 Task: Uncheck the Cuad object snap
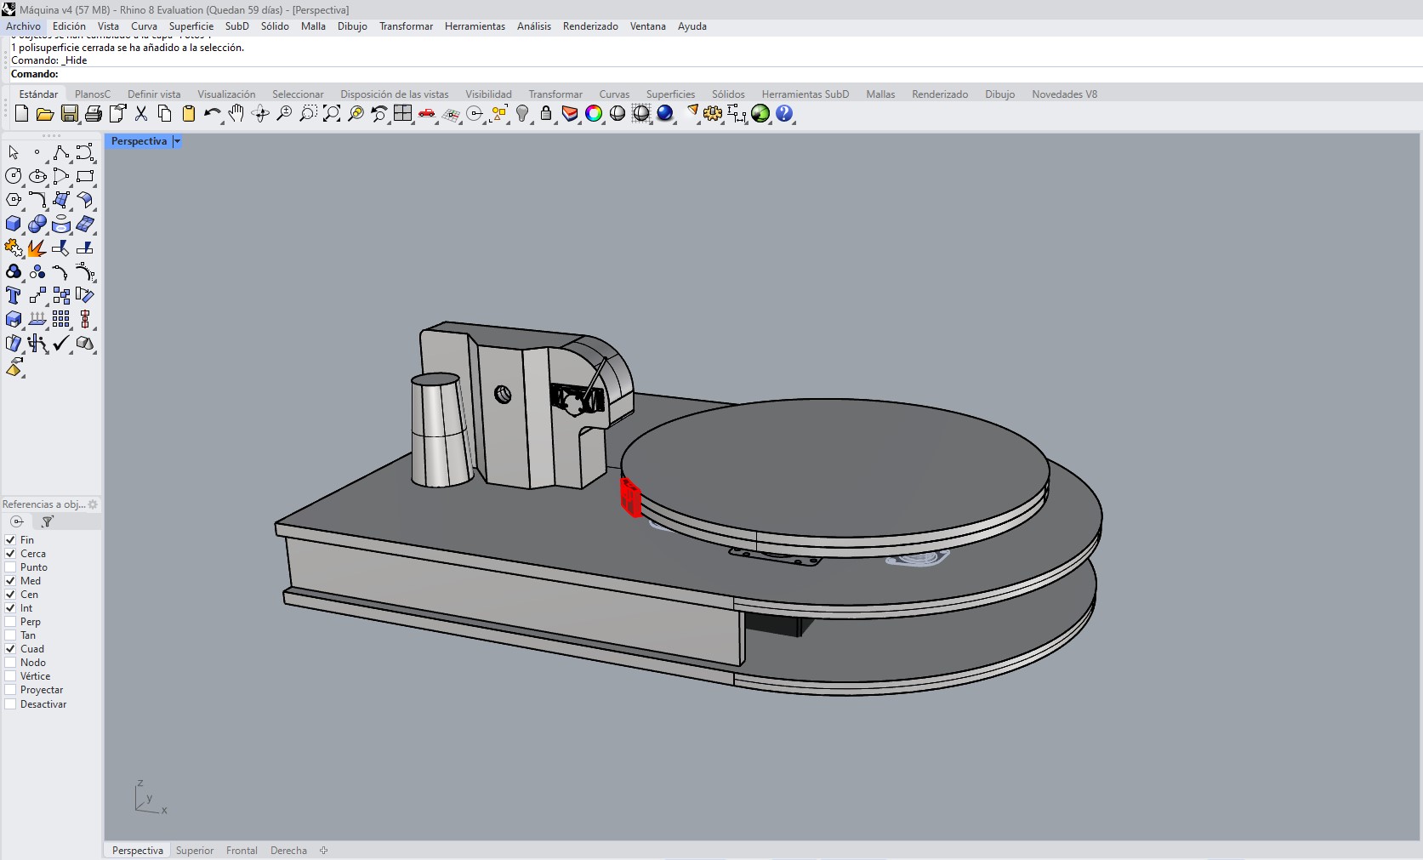coord(11,649)
